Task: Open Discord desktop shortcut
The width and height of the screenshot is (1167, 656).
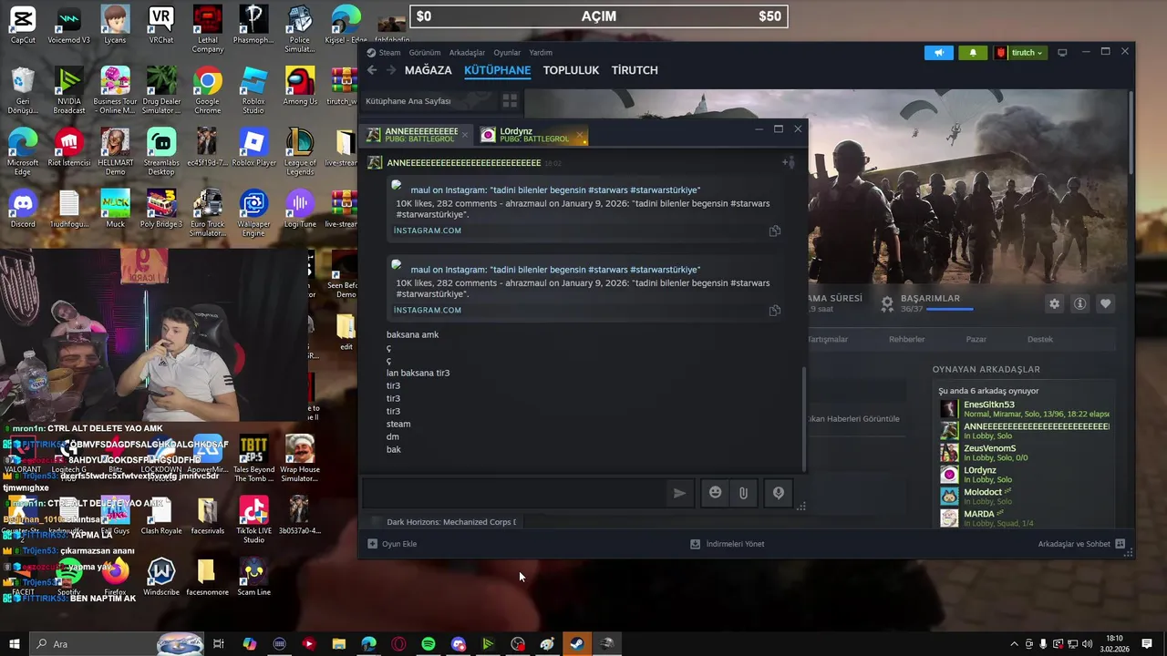Action: 23,209
